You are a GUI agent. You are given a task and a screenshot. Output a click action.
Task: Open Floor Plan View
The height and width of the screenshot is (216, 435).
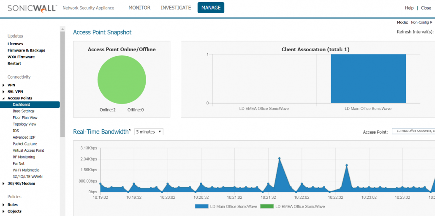coord(25,118)
